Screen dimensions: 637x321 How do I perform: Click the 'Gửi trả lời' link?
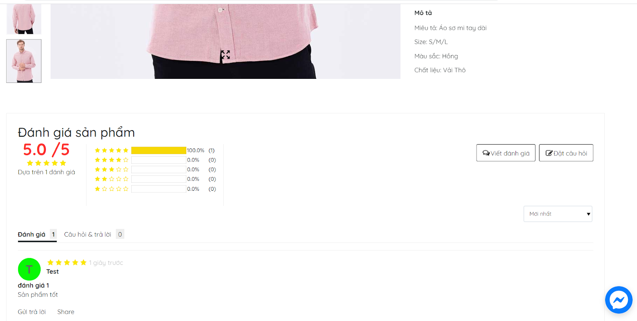tap(32, 312)
